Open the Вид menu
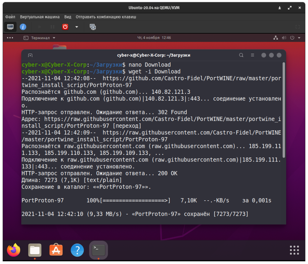The image size is (308, 264). click(x=68, y=17)
